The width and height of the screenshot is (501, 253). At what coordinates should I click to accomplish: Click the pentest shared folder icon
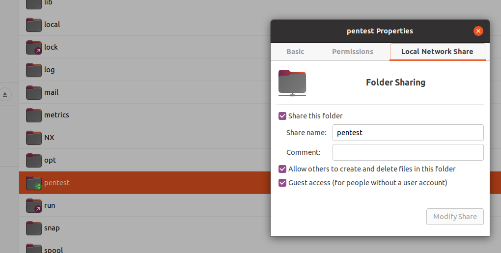[34, 183]
